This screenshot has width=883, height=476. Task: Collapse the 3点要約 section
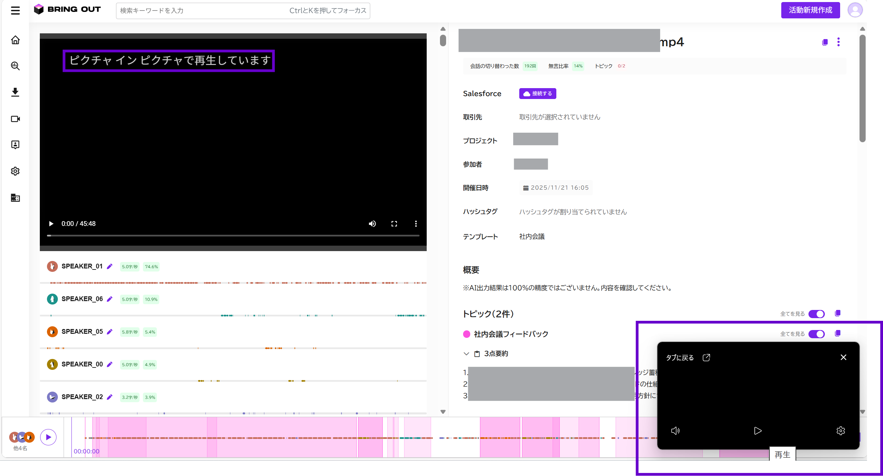pos(466,354)
